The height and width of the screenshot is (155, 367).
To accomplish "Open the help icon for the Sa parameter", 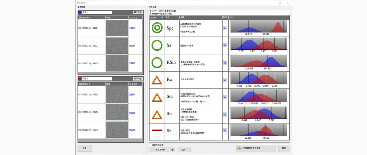I will (225, 45).
